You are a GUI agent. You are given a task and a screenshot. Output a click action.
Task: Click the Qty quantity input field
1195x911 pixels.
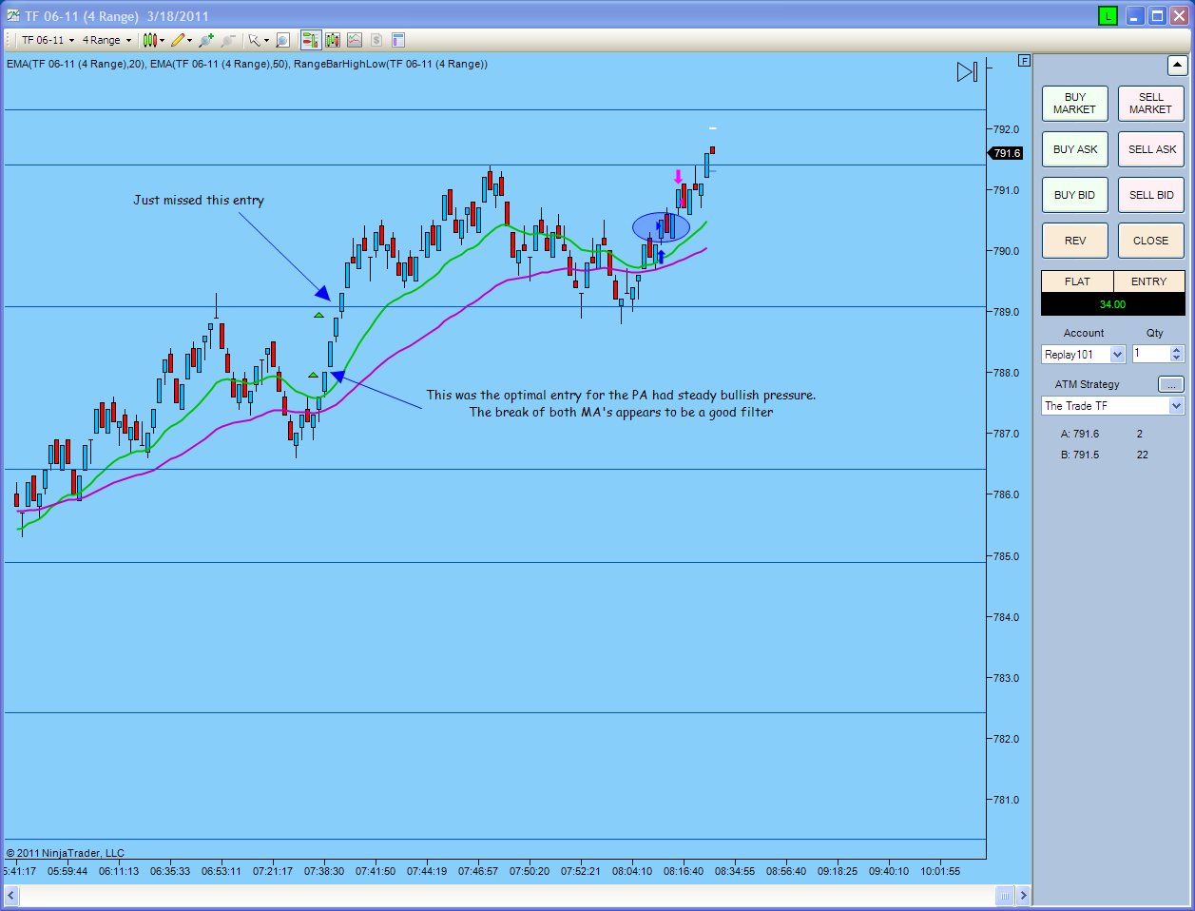pos(1150,354)
